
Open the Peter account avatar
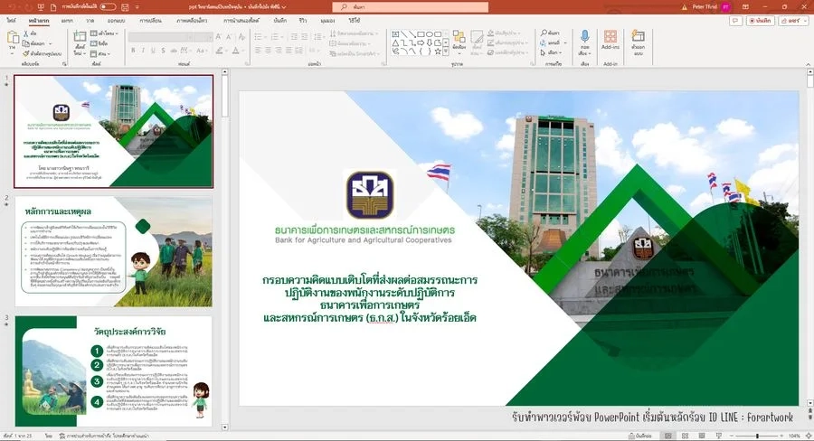[x=725, y=6]
